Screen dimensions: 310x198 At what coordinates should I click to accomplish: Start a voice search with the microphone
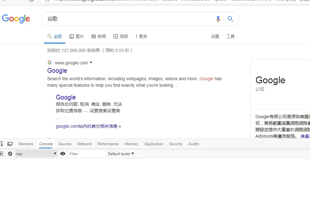(x=218, y=19)
